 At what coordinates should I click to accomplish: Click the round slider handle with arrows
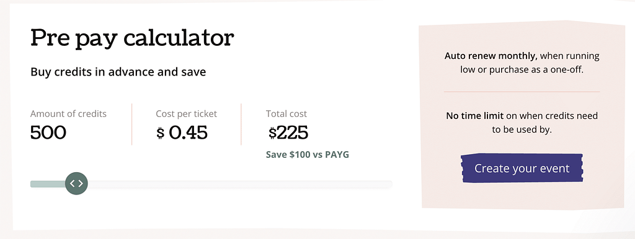pyautogui.click(x=76, y=183)
